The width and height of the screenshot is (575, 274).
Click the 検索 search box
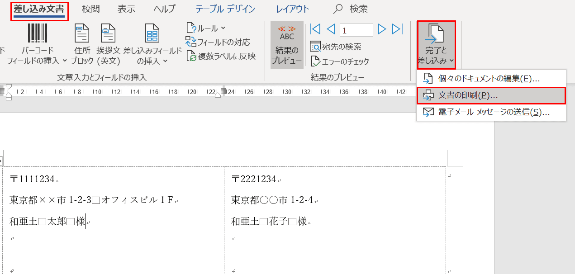pyautogui.click(x=351, y=9)
